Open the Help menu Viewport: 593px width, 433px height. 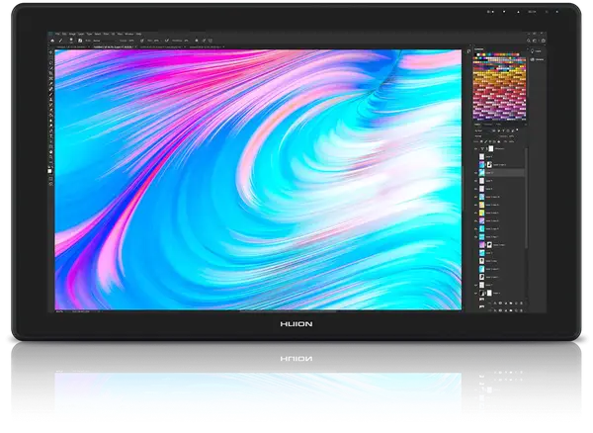[138, 34]
